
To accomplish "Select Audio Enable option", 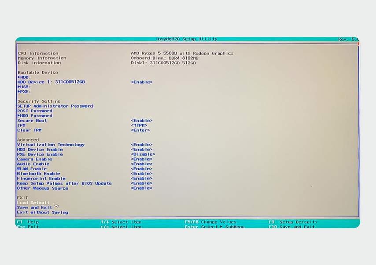I will point(33,164).
